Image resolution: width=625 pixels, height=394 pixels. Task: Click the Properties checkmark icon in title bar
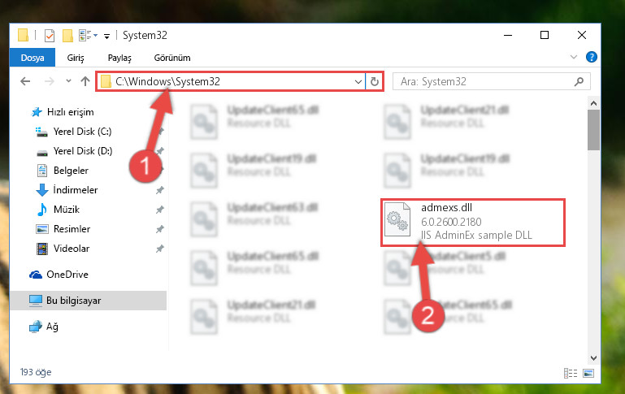pos(50,36)
